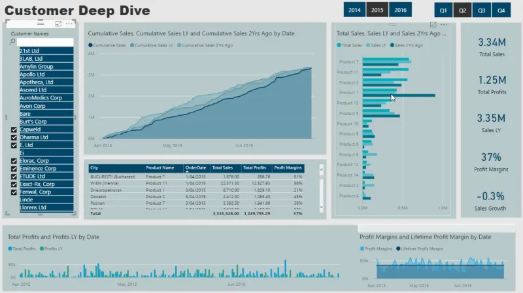Image resolution: width=523 pixels, height=293 pixels.
Task: Click search magnifier icon in customer slicer
Action: (x=12, y=42)
